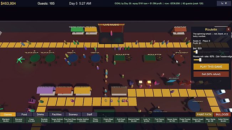Pick Lucky 7s slot machine item
The width and height of the screenshot is (232, 130).
pos(146,120)
